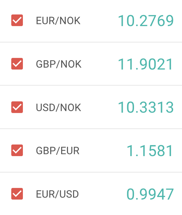182x215 pixels.
Task: Click blank space between EUR/USD and 0.9947
Action: 103,194
